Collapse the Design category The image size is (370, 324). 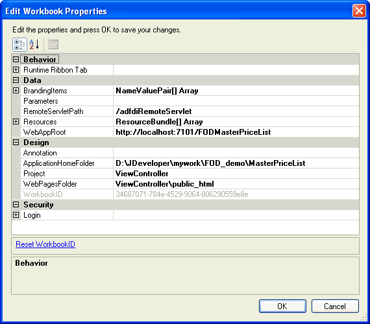16,143
